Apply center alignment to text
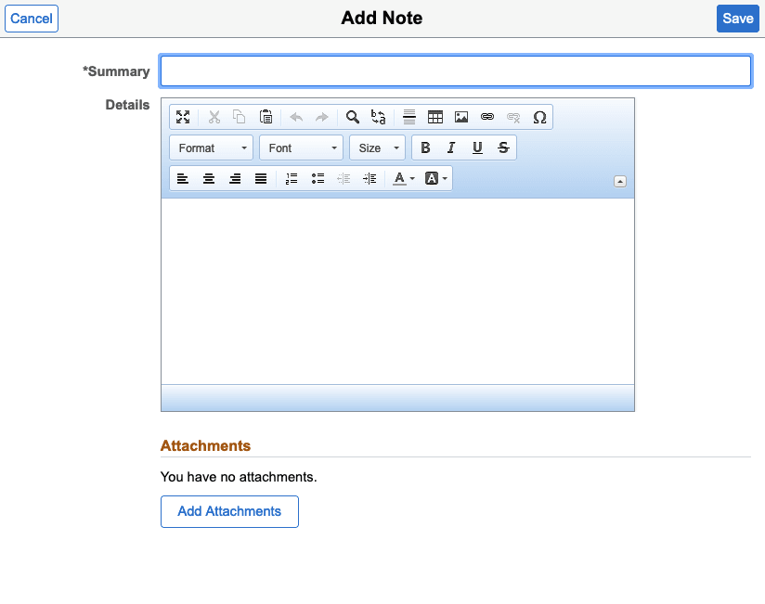765x604 pixels. click(209, 178)
